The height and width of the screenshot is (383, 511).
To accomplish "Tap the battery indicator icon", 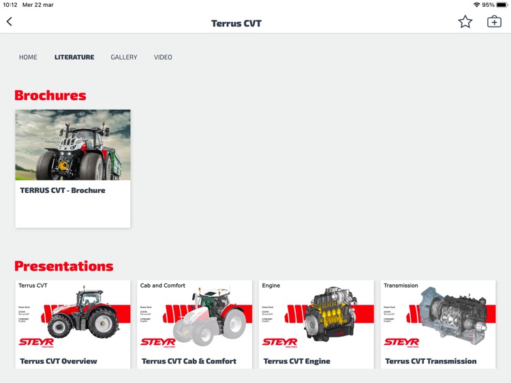I will point(502,5).
